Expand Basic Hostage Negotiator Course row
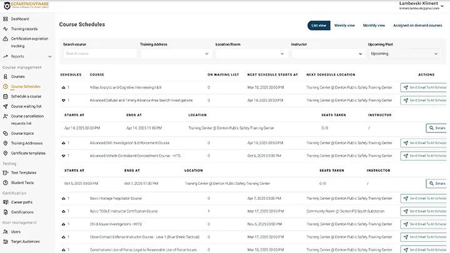Image resolution: width=450 pixels, height=253 pixels. pyautogui.click(x=63, y=198)
